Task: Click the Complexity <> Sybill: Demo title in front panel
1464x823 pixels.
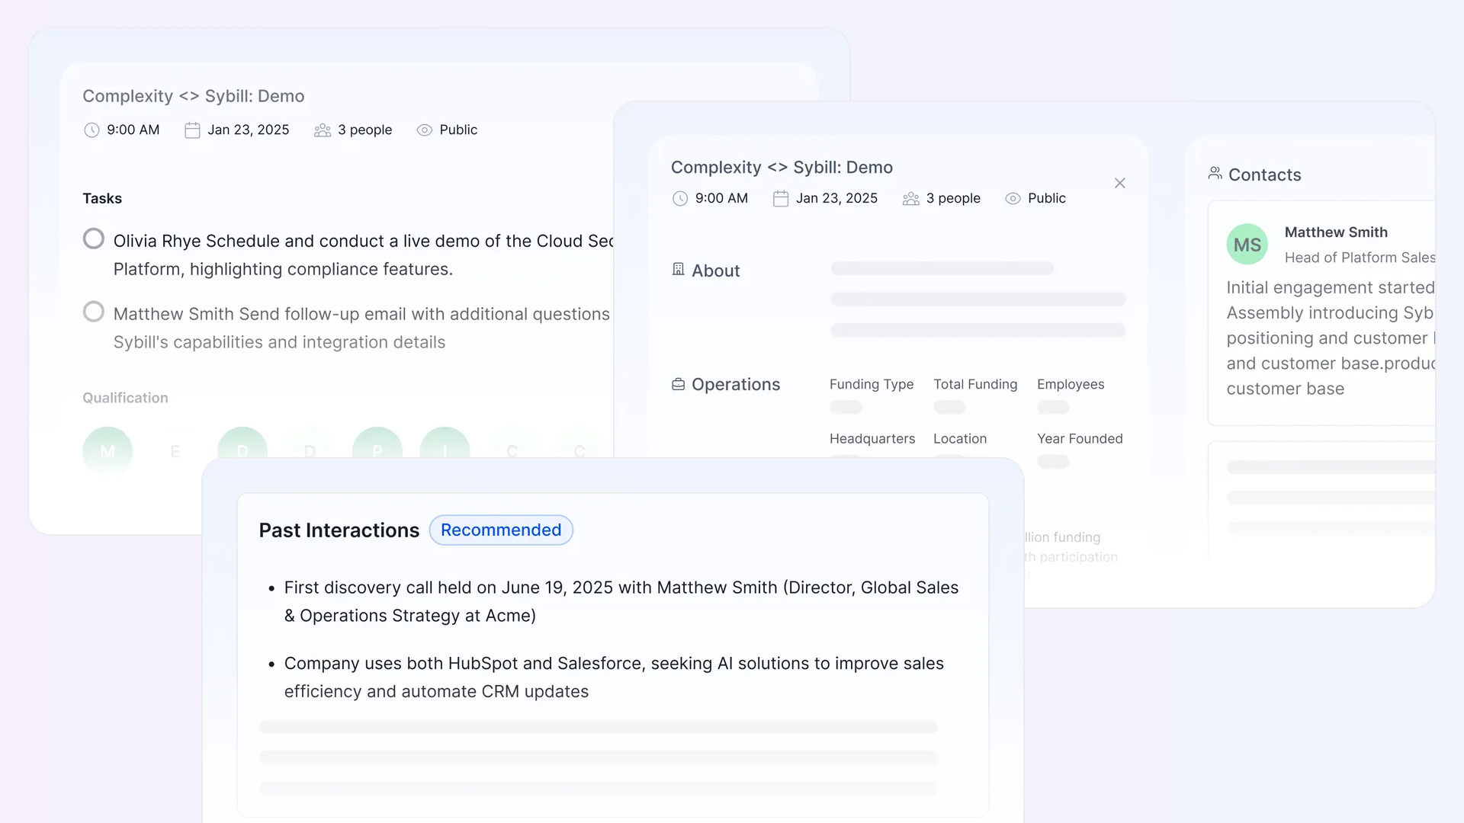Action: tap(782, 167)
